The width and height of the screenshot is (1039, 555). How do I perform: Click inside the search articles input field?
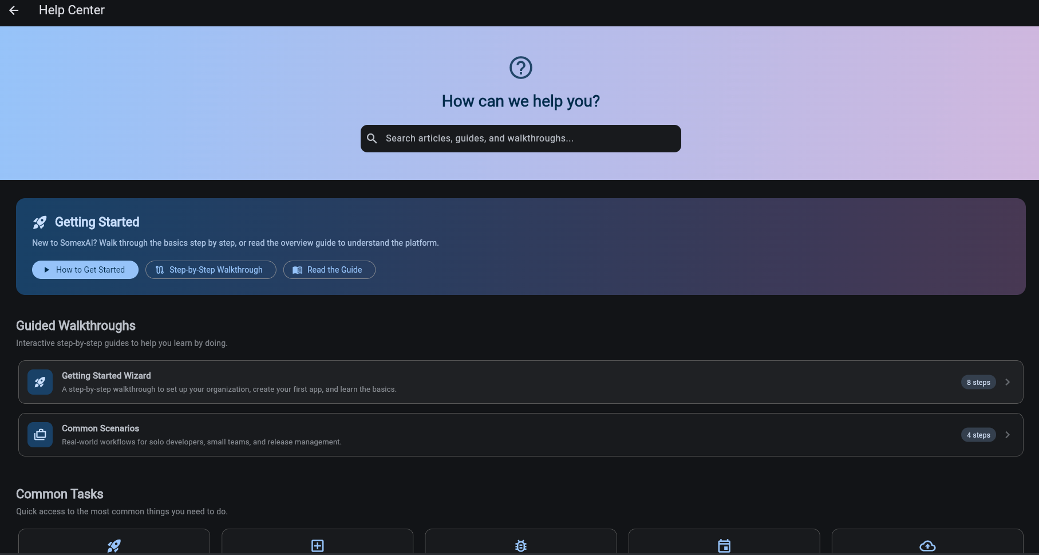click(520, 138)
